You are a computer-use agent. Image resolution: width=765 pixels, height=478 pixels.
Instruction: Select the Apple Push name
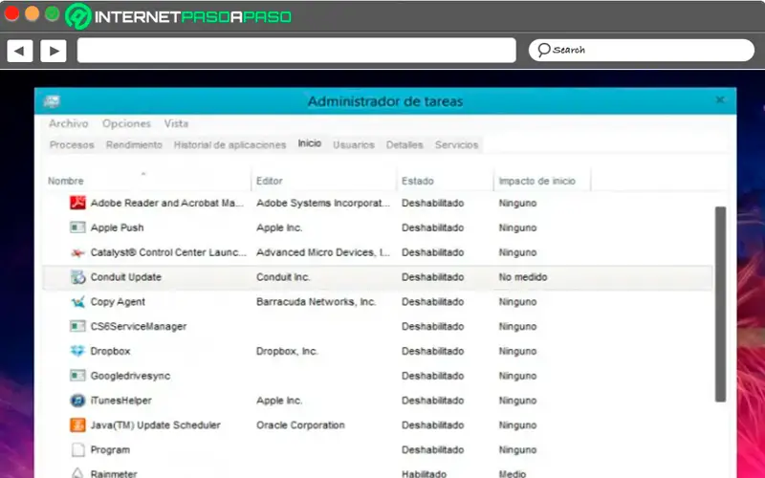(117, 228)
